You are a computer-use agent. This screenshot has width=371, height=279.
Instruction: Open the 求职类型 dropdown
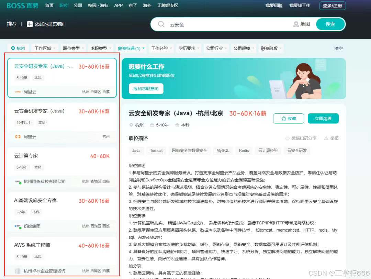pos(101,48)
